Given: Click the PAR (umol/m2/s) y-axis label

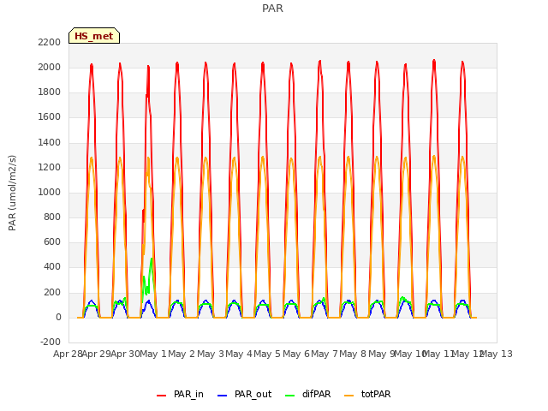Looking at the screenshot, I should tap(12, 193).
